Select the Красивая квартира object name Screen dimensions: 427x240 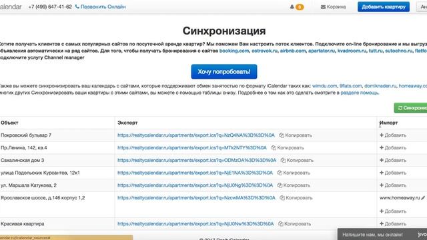tap(22, 224)
